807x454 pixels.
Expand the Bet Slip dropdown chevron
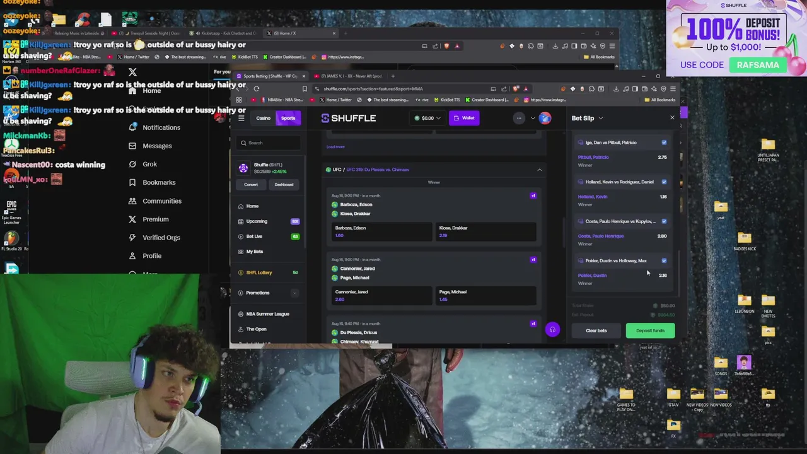600,119
